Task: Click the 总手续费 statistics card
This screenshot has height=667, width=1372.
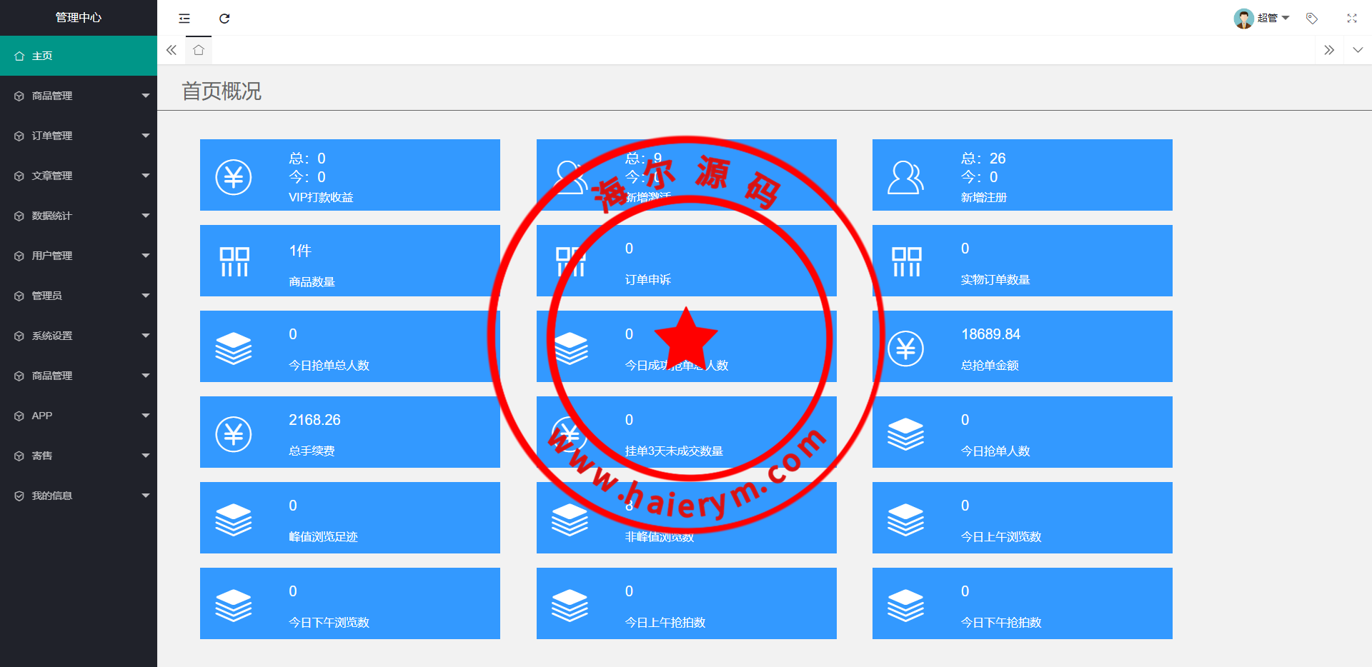Action: click(x=349, y=432)
